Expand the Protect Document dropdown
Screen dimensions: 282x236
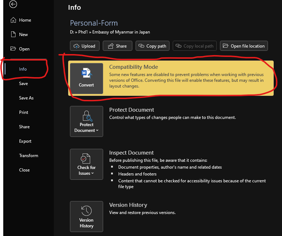pyautogui.click(x=87, y=121)
